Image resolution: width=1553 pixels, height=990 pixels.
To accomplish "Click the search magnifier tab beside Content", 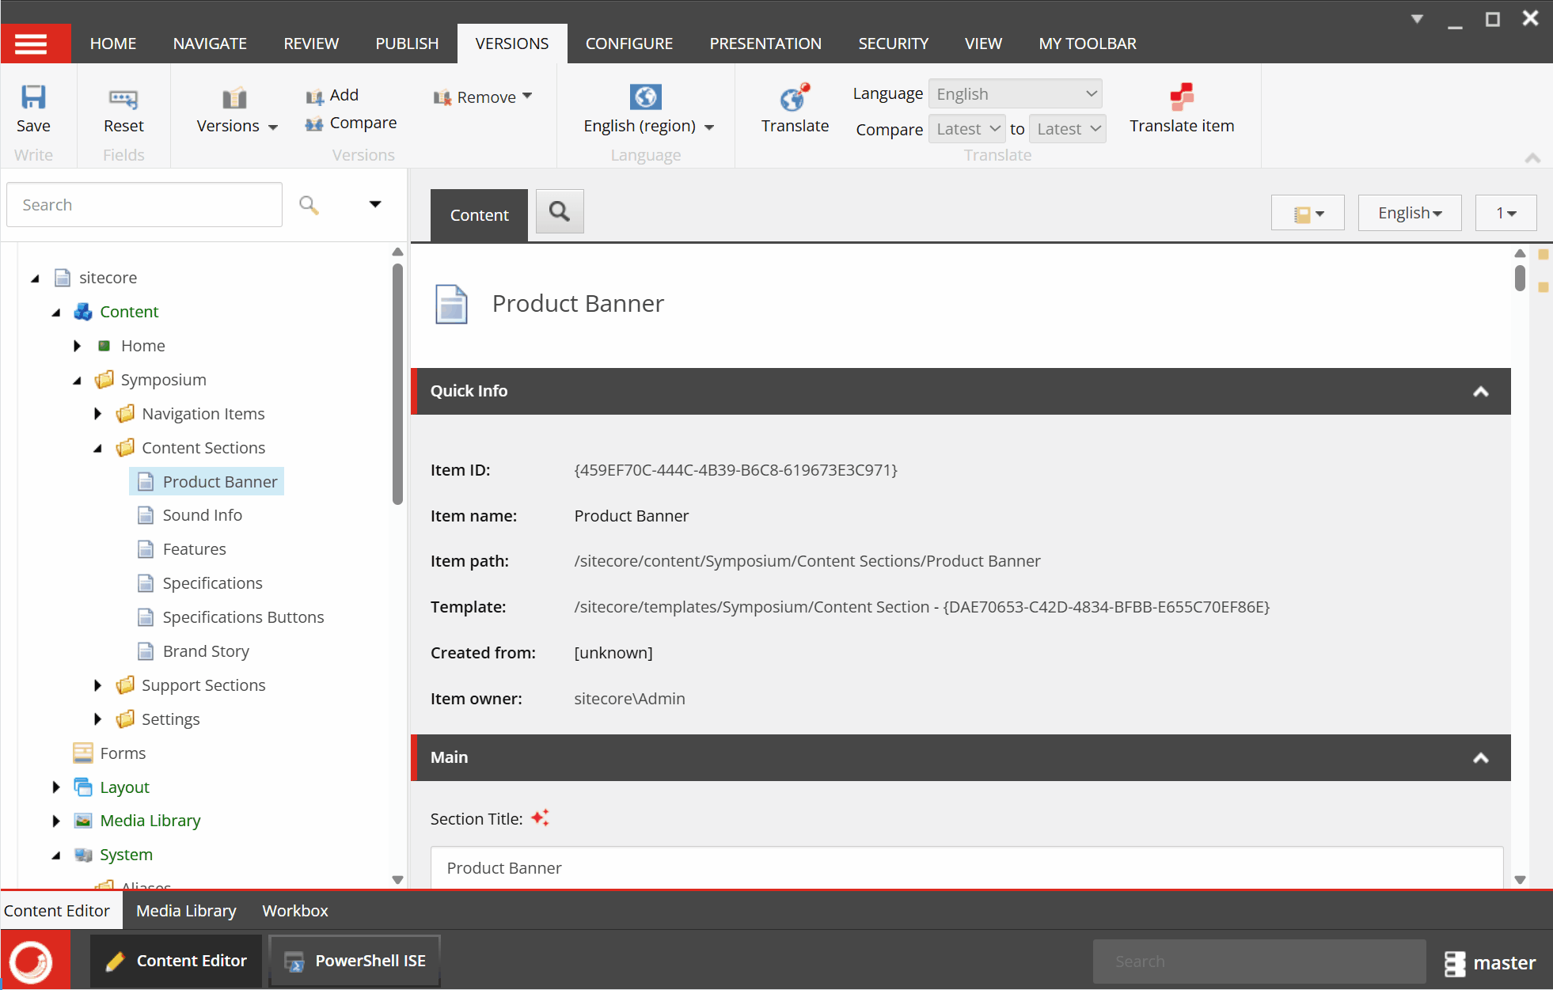I will [560, 211].
